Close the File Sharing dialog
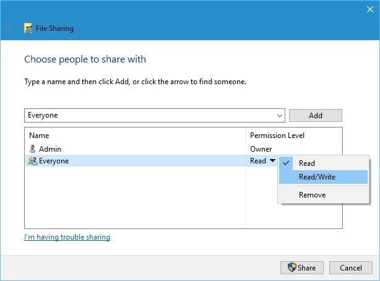Viewport: 380px width, 281px height. click(370, 9)
